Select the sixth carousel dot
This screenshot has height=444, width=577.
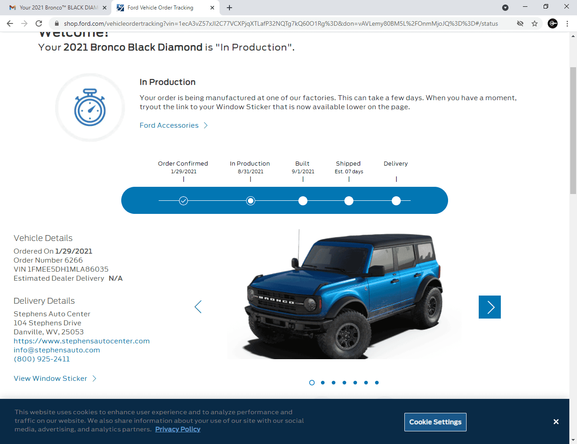pyautogui.click(x=366, y=383)
